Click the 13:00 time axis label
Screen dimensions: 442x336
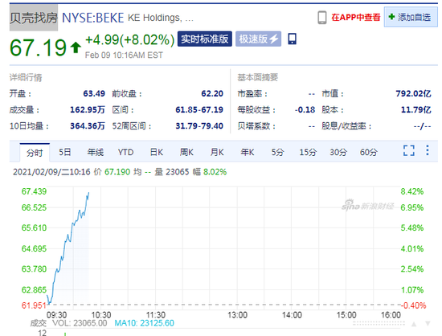pos(237,315)
